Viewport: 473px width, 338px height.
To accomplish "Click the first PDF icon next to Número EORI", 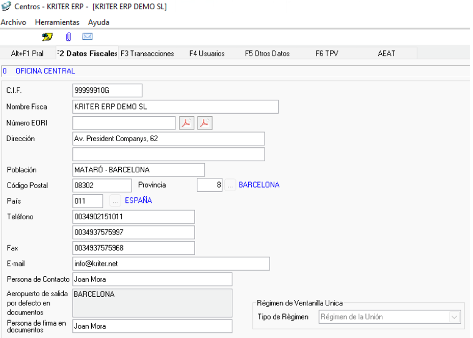I will point(187,123).
